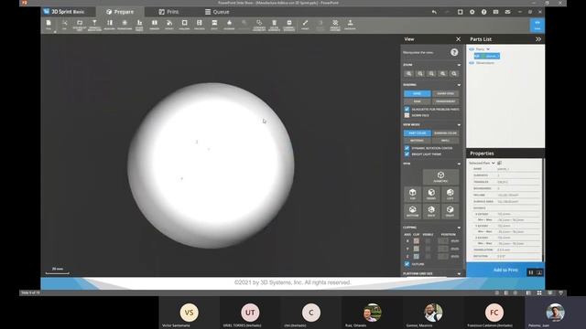Select Transparent shading
This screenshot has width=586, height=329.
pos(446,101)
